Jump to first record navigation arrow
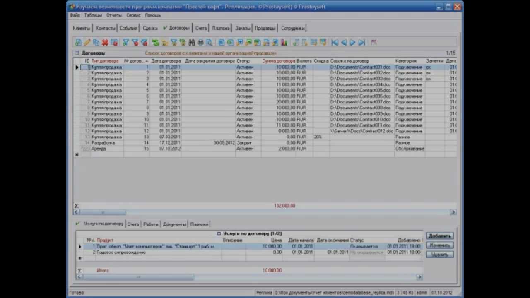530x298 pixels. tap(335, 42)
